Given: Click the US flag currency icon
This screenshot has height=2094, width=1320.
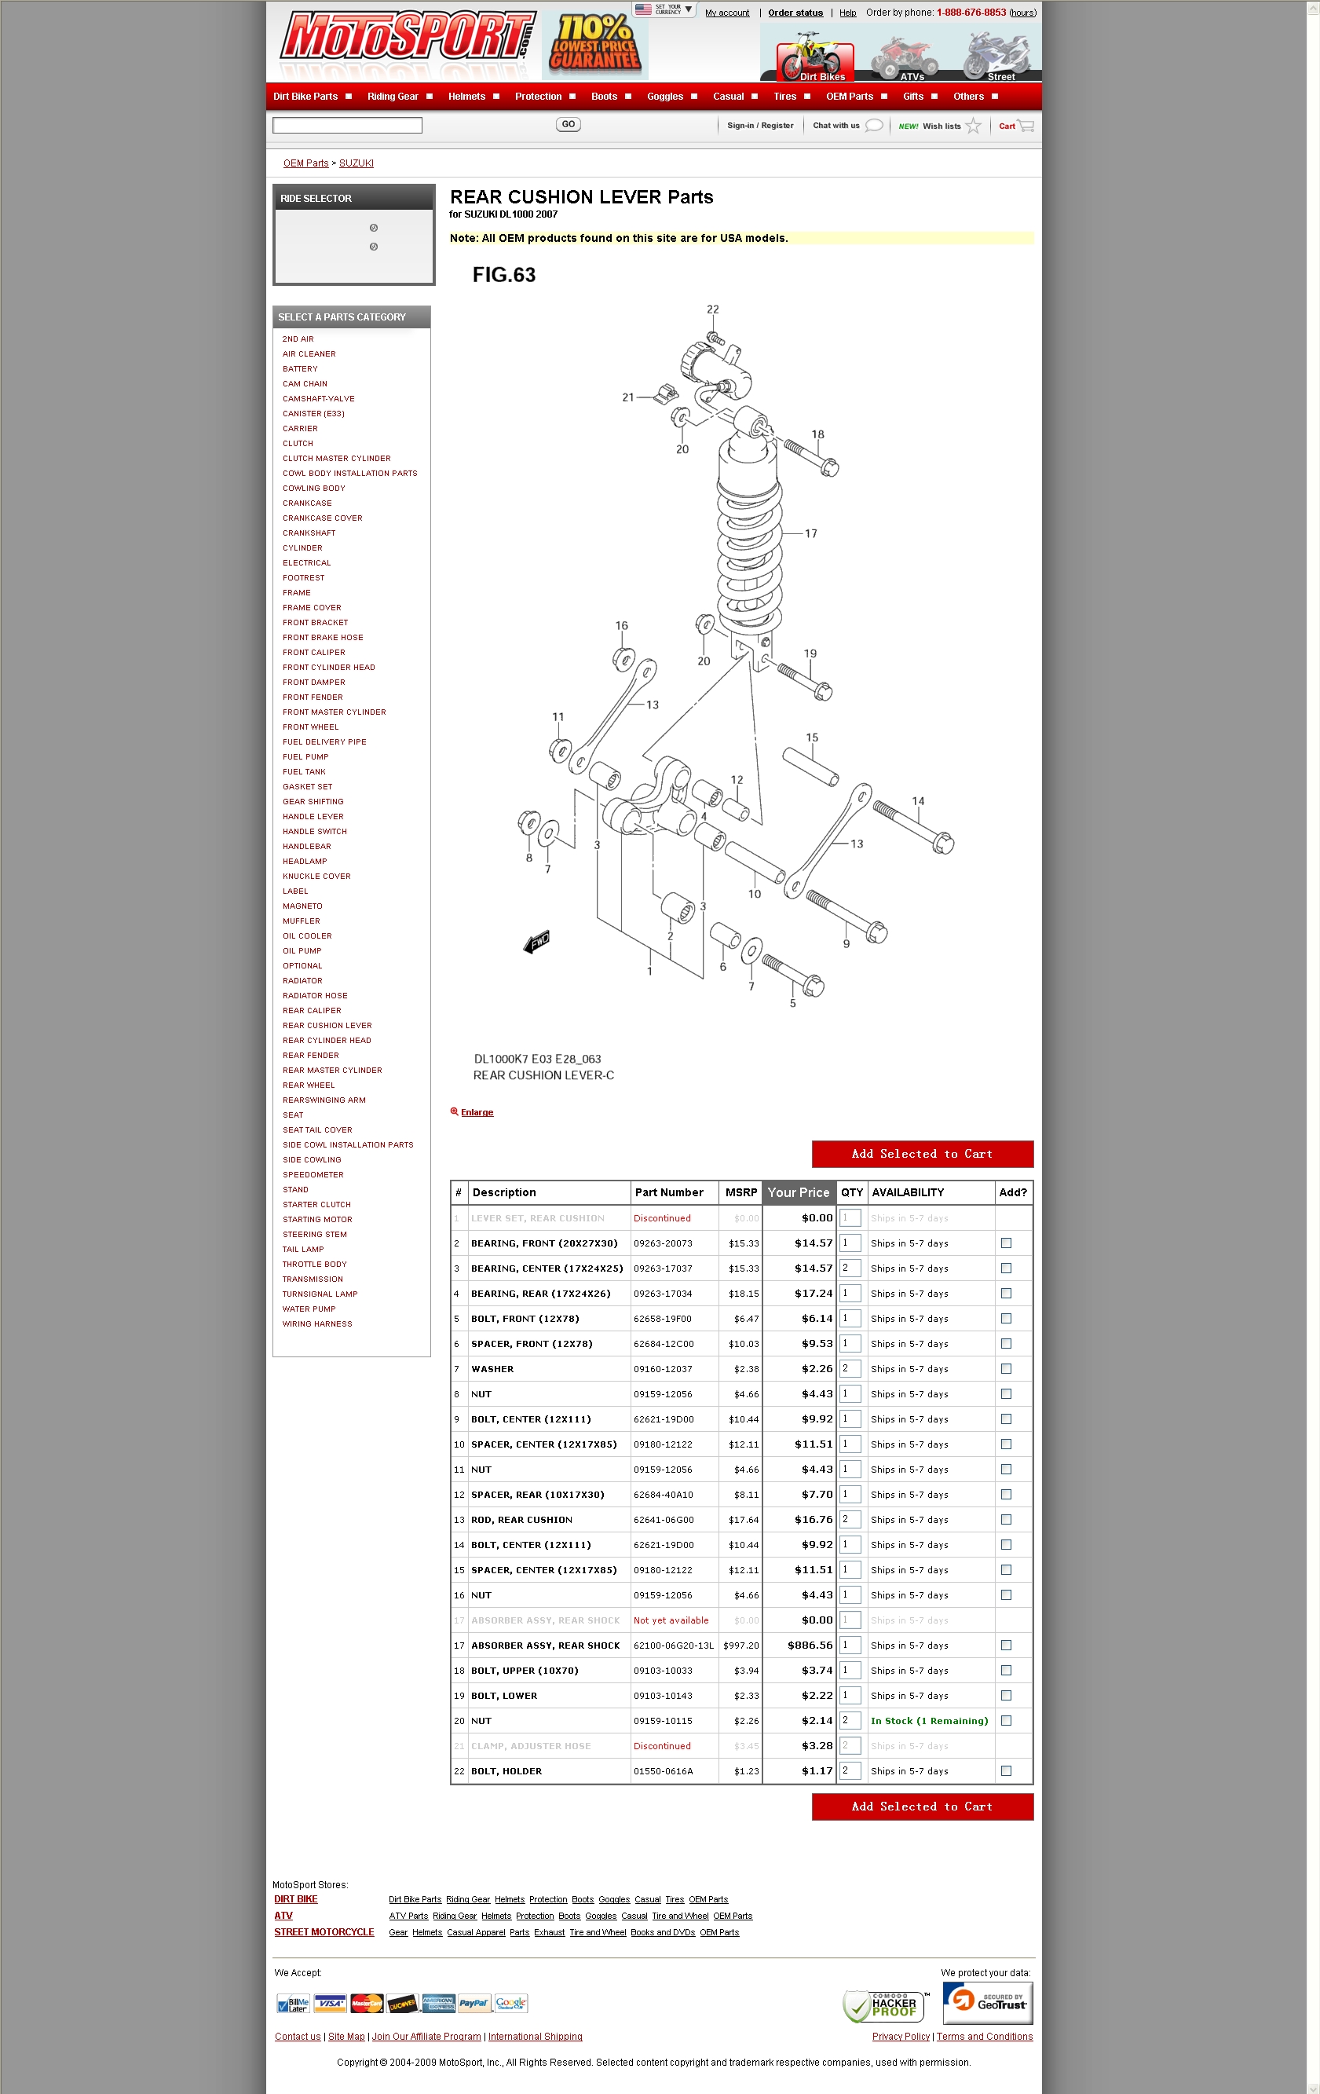Looking at the screenshot, I should click(x=642, y=9).
